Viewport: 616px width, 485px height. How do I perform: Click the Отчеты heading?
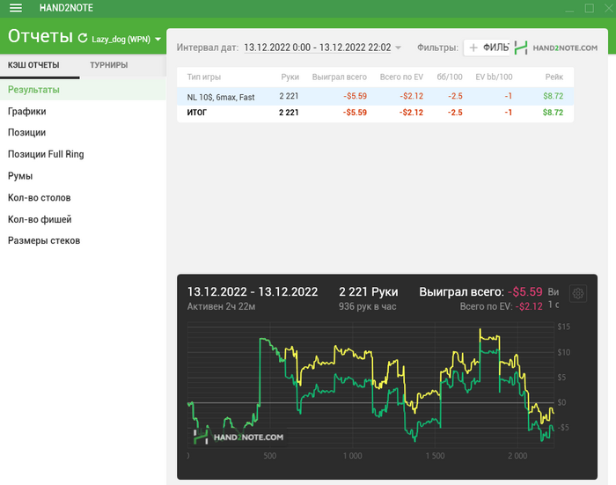click(x=40, y=36)
